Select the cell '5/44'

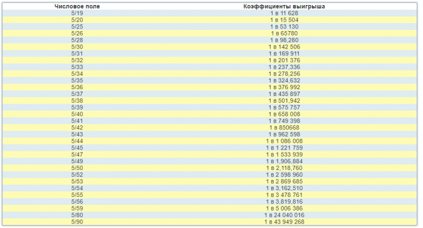pos(77,142)
